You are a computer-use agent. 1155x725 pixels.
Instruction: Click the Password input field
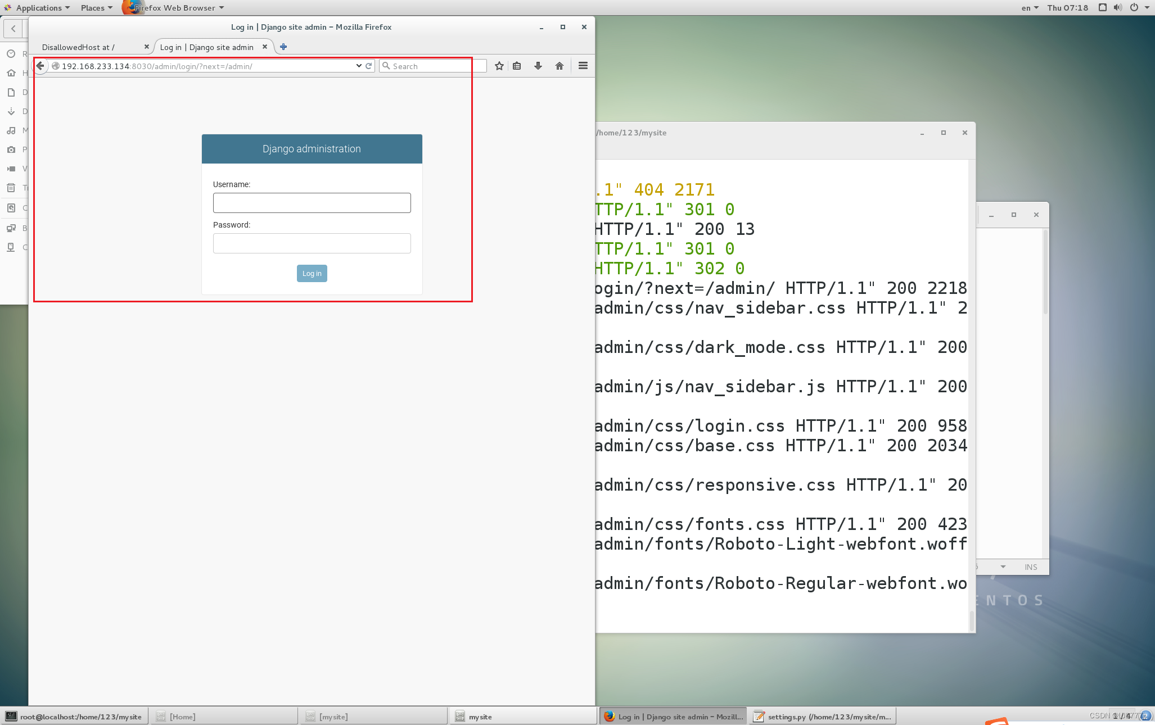[312, 243]
